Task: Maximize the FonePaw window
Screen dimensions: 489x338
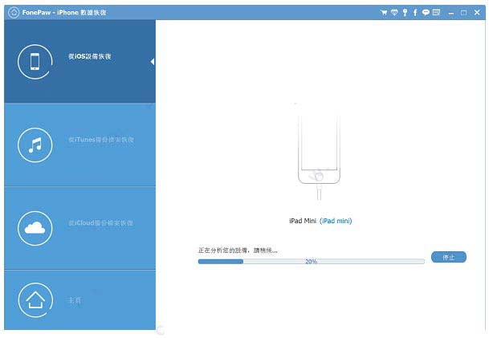Action: click(x=464, y=13)
